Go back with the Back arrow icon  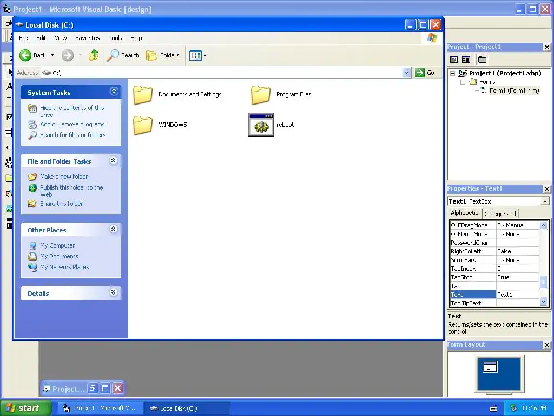click(x=25, y=55)
